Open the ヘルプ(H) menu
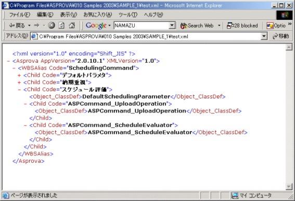The height and width of the screenshot is (201, 295). pyautogui.click(x=153, y=15)
